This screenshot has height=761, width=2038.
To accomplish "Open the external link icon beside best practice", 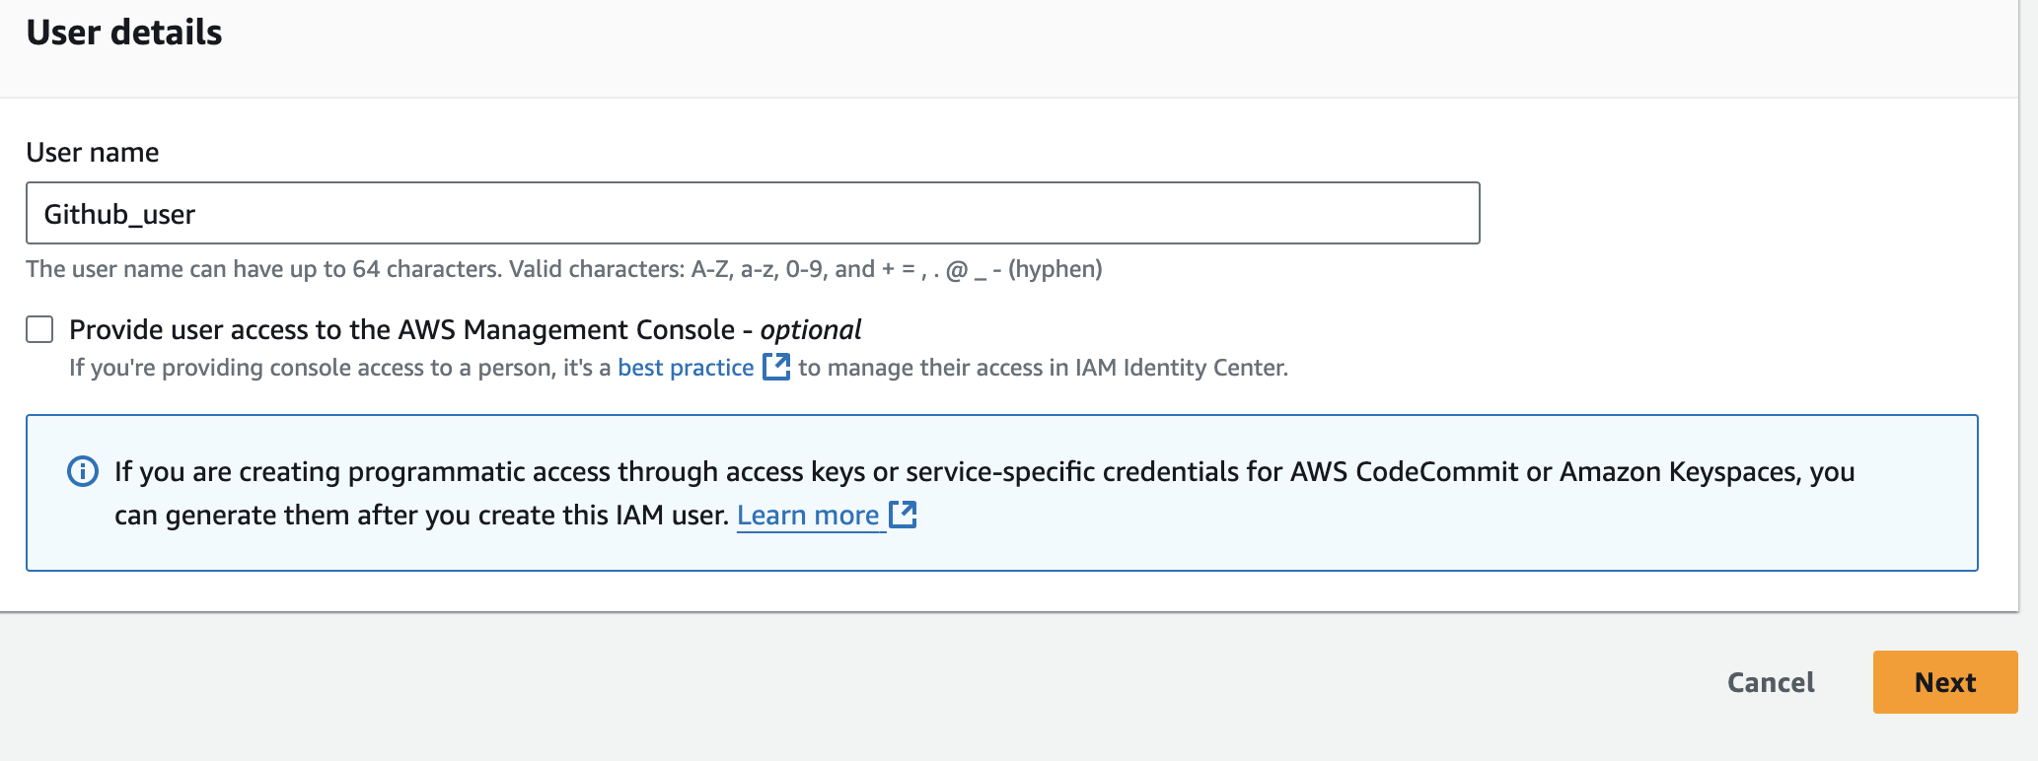I will coord(777,367).
